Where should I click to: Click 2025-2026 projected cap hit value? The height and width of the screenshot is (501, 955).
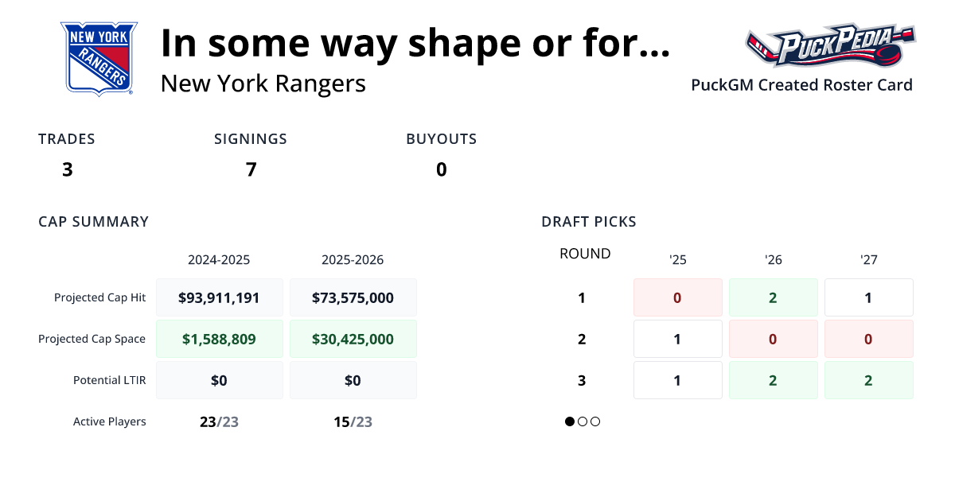[353, 297]
